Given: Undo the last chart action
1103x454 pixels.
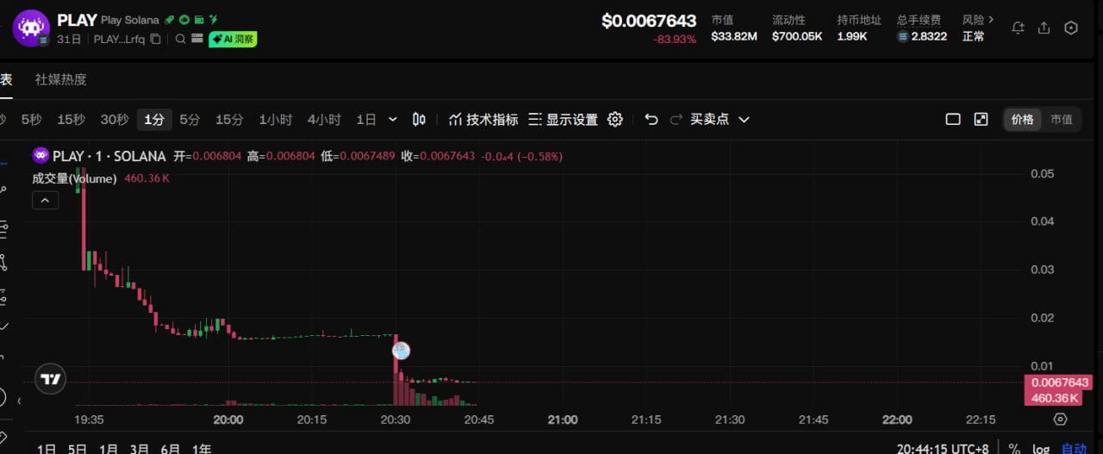Looking at the screenshot, I should tap(651, 120).
